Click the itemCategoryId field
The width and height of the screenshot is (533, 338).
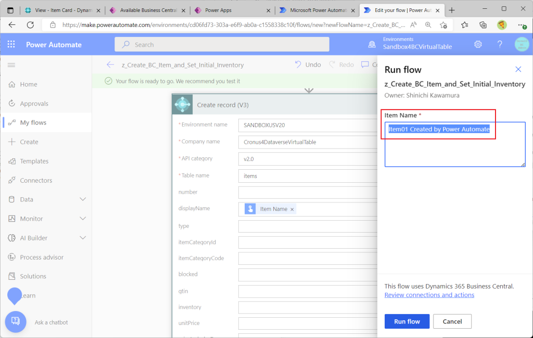308,242
